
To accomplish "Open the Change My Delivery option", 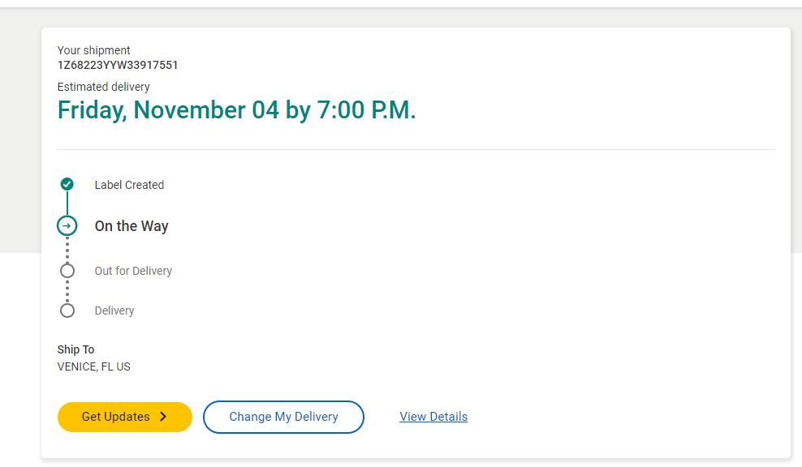I will coord(283,417).
